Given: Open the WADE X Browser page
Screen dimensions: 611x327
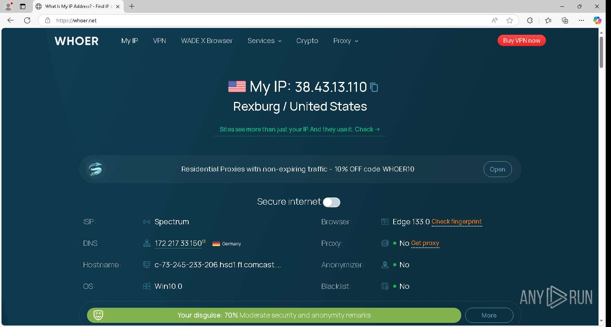Looking at the screenshot, I should (206, 41).
